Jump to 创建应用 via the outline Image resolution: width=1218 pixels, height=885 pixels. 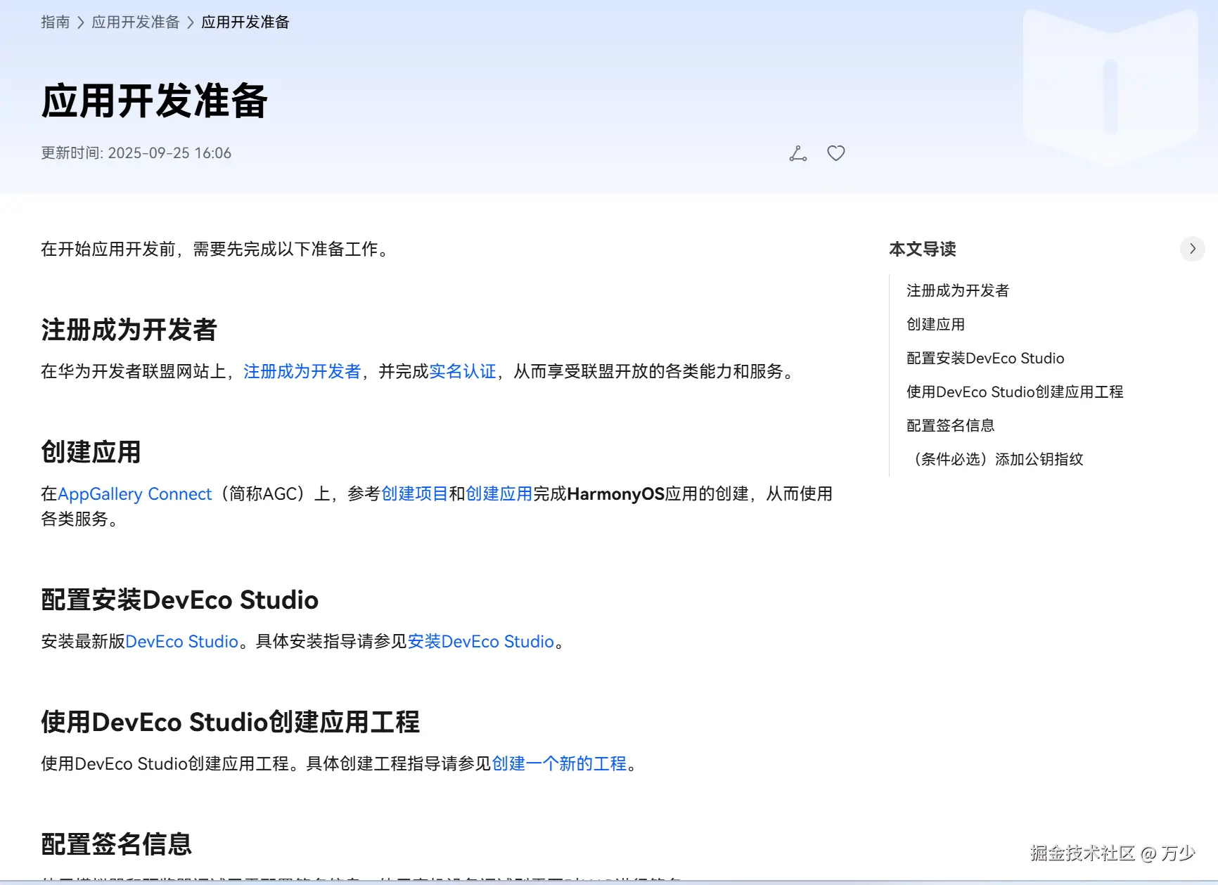coord(935,324)
